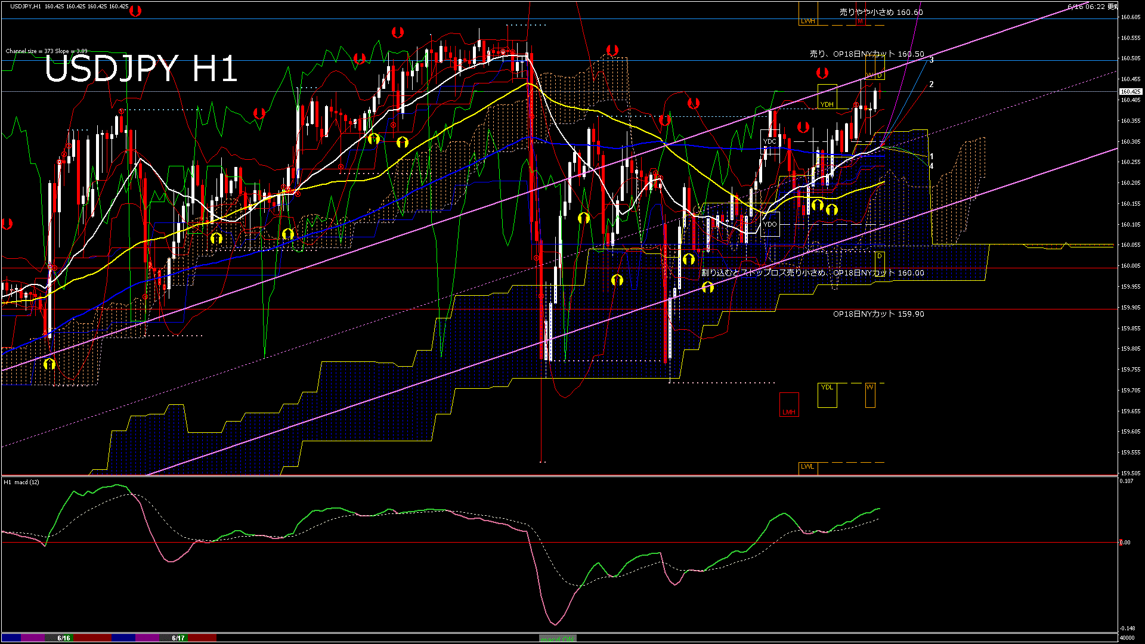Click the current price tag 160.425
The width and height of the screenshot is (1145, 644).
tap(1130, 92)
